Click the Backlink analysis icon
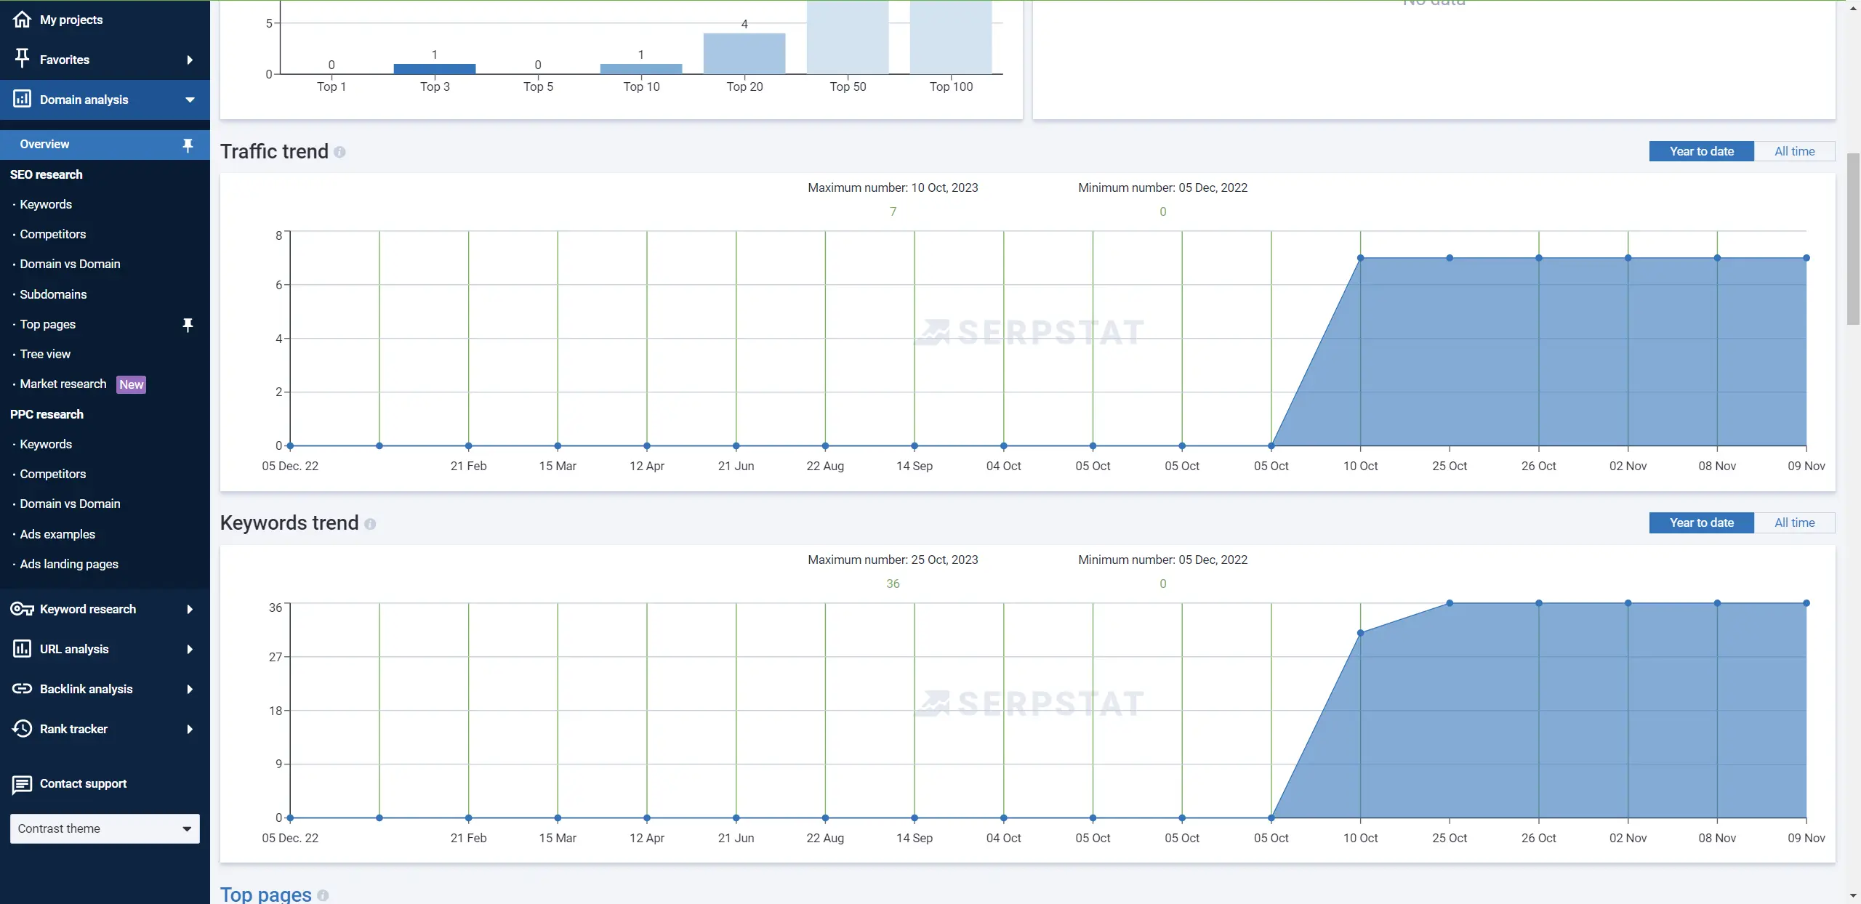Viewport: 1861px width, 904px height. [21, 690]
